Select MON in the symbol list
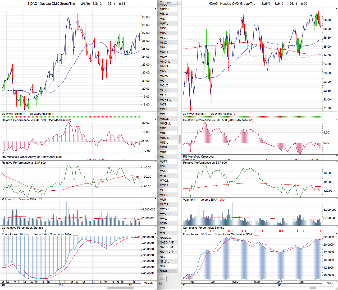 (163, 90)
